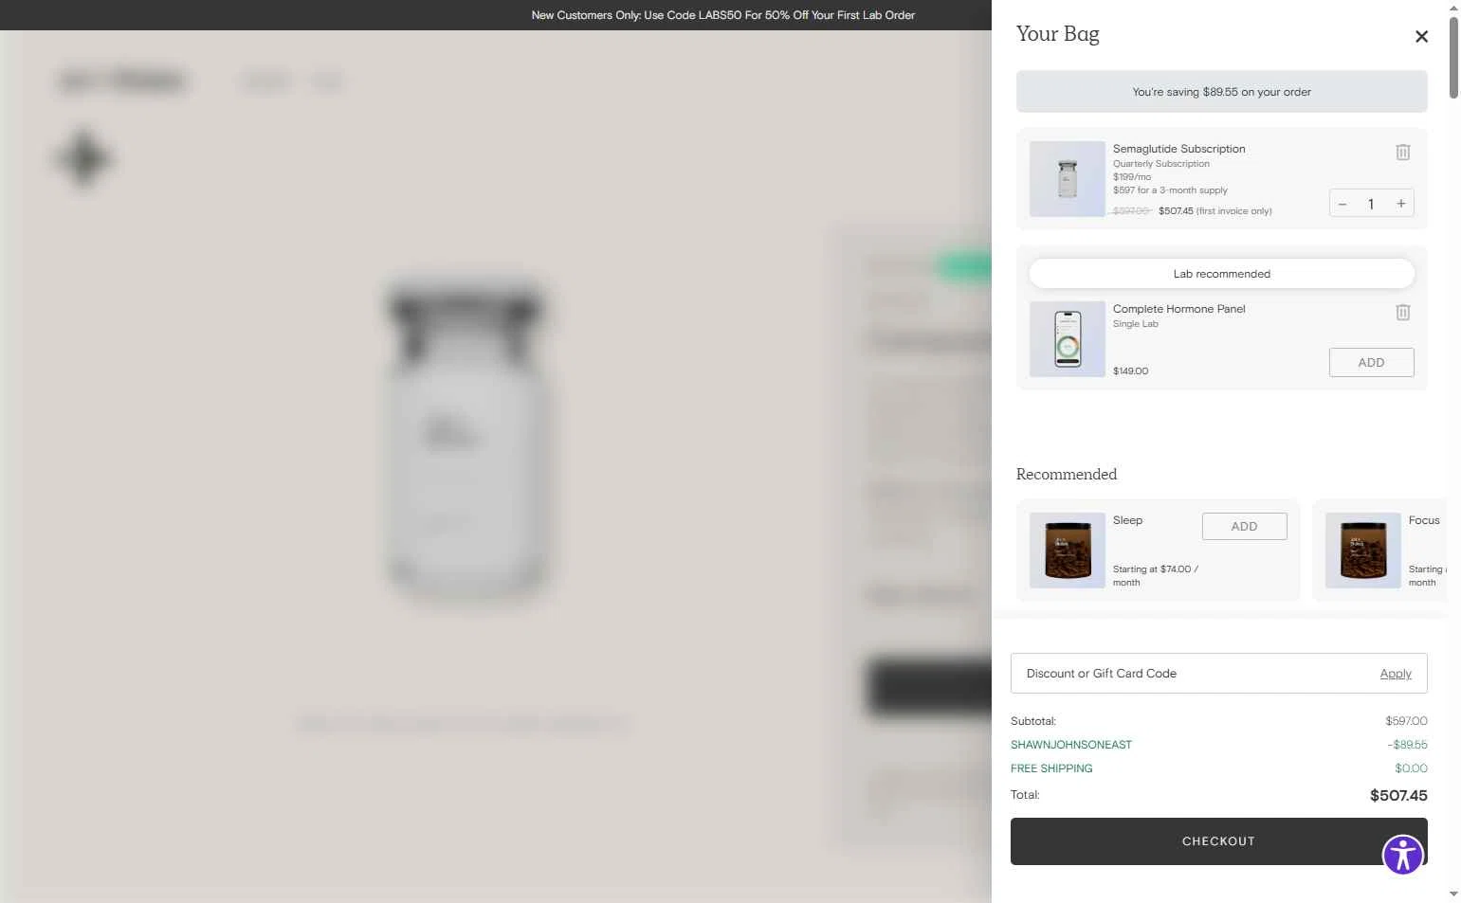Click the $149.00 lab price
The width and height of the screenshot is (1461, 903).
pos(1130,371)
